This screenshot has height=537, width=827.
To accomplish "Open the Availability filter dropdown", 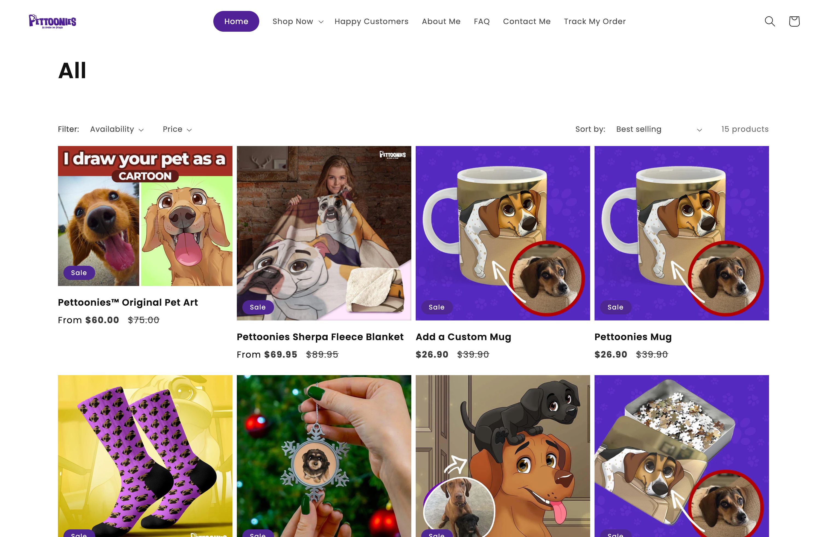I will tap(117, 129).
